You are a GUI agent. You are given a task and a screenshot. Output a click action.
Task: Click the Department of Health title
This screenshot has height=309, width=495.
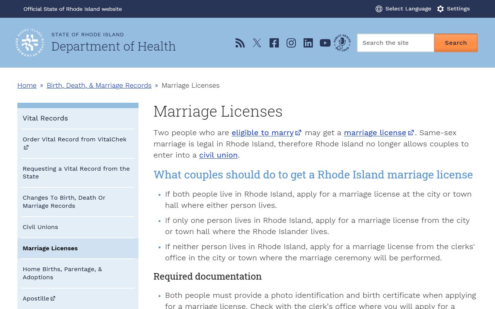[113, 46]
